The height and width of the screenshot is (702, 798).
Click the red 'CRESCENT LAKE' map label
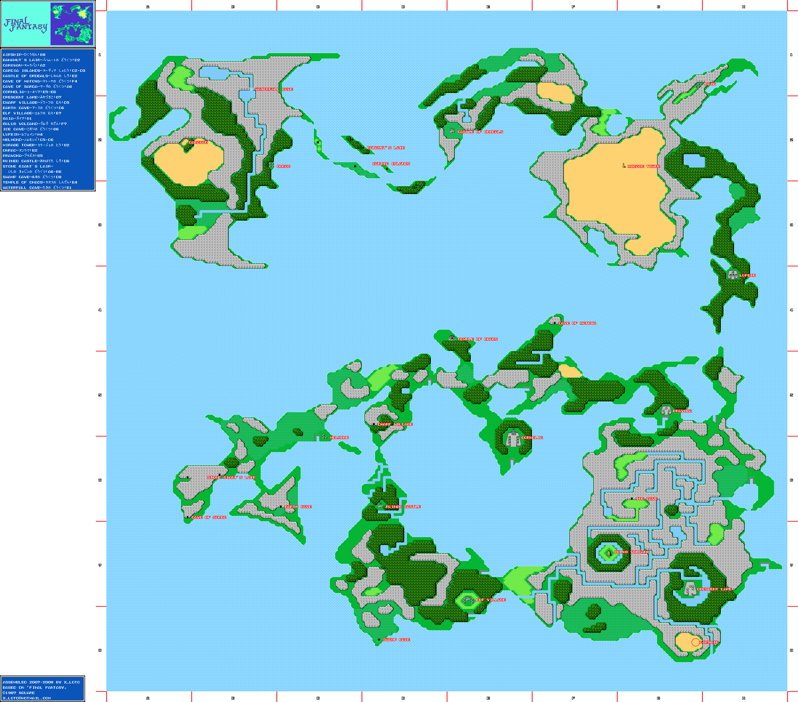pyautogui.click(x=715, y=589)
